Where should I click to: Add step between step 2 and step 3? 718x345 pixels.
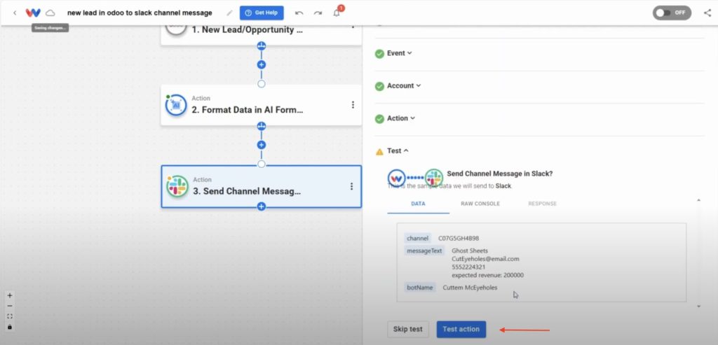[x=262, y=145]
